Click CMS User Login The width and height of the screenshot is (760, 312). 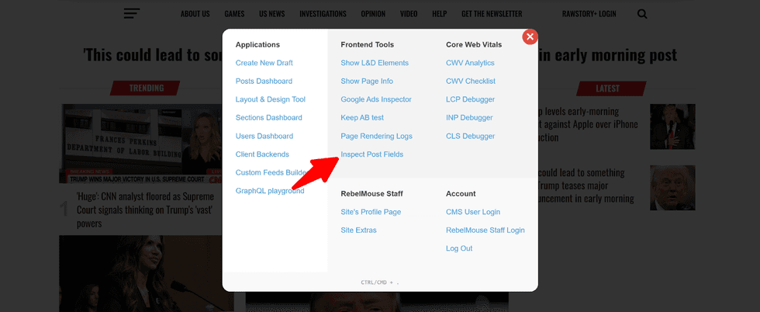pyautogui.click(x=473, y=212)
